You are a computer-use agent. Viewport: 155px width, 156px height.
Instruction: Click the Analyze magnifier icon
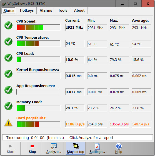click(54, 146)
